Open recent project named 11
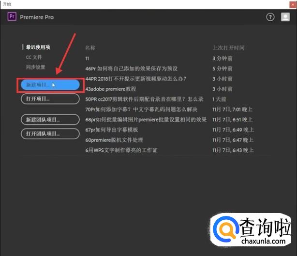Screen dimensions: 297x256 [87, 58]
